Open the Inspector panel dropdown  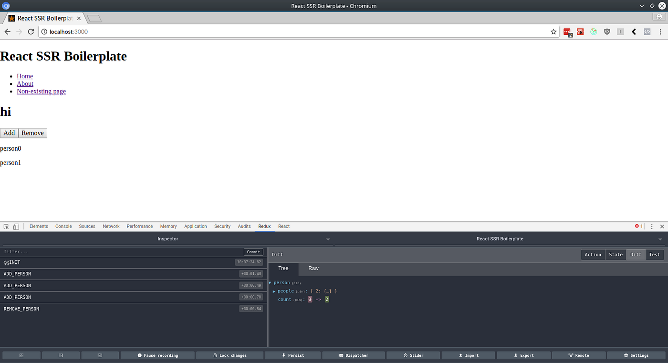point(328,239)
